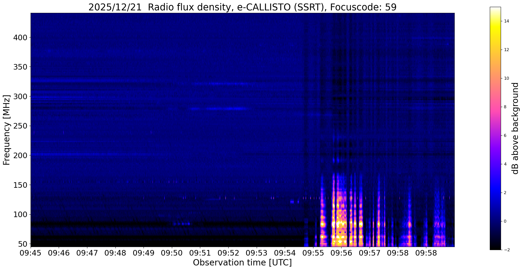Select the 09:47 time tick label
Screen dimensions: 523x270
point(87,253)
